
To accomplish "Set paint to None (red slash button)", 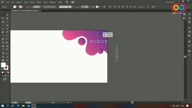I will [x=8, y=72].
